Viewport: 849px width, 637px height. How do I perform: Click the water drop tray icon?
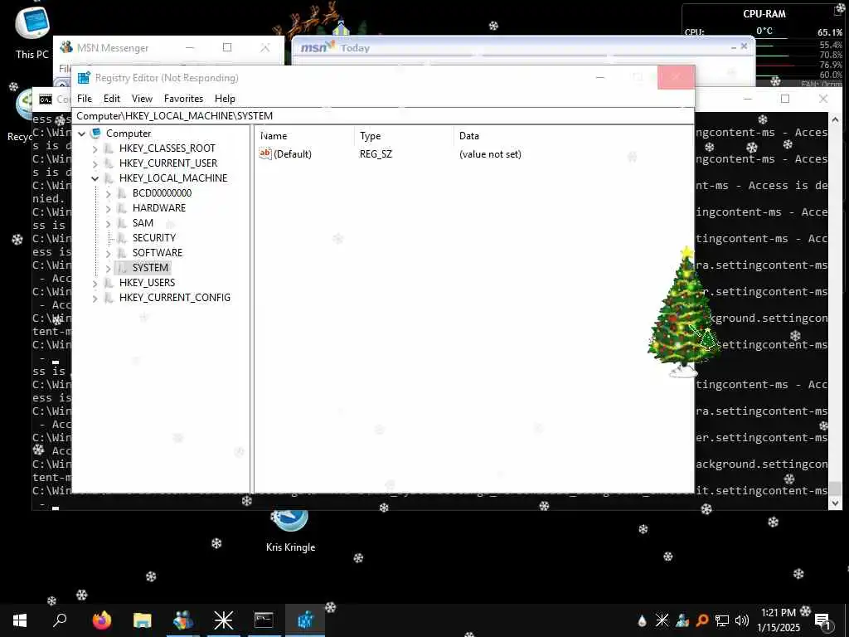coord(643,620)
